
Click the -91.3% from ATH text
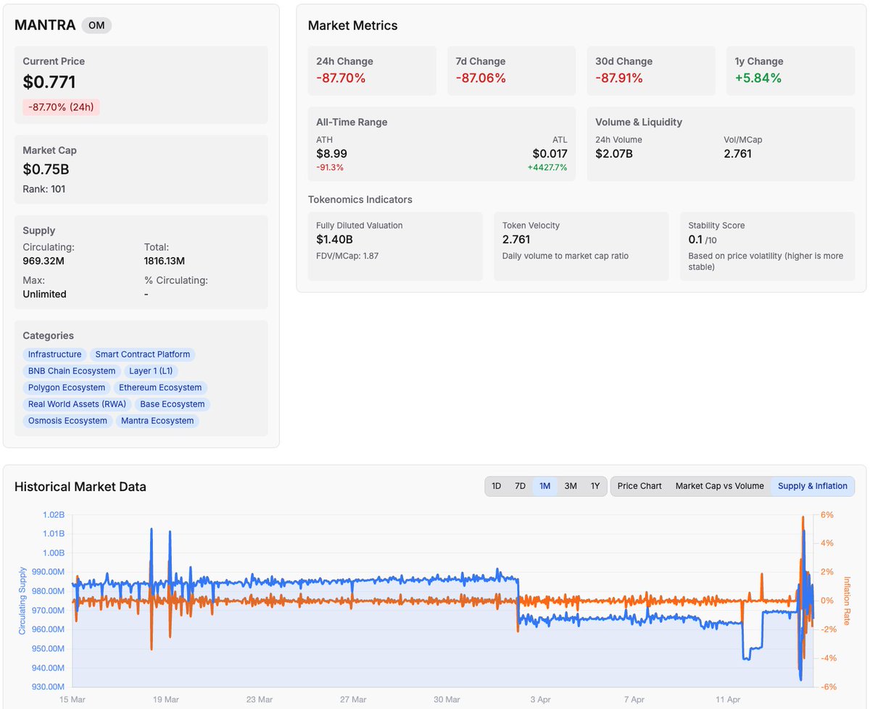(x=330, y=167)
